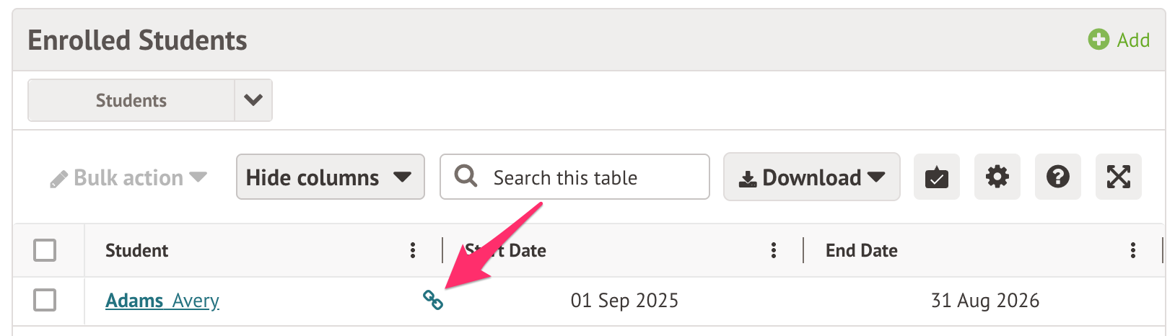
Task: Click the Students selector button
Action: [x=131, y=100]
